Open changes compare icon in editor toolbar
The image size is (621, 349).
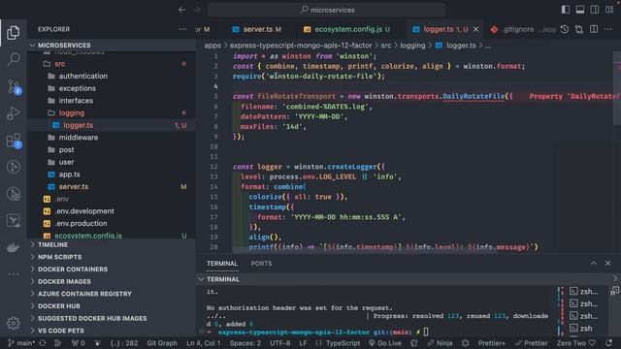point(579,29)
